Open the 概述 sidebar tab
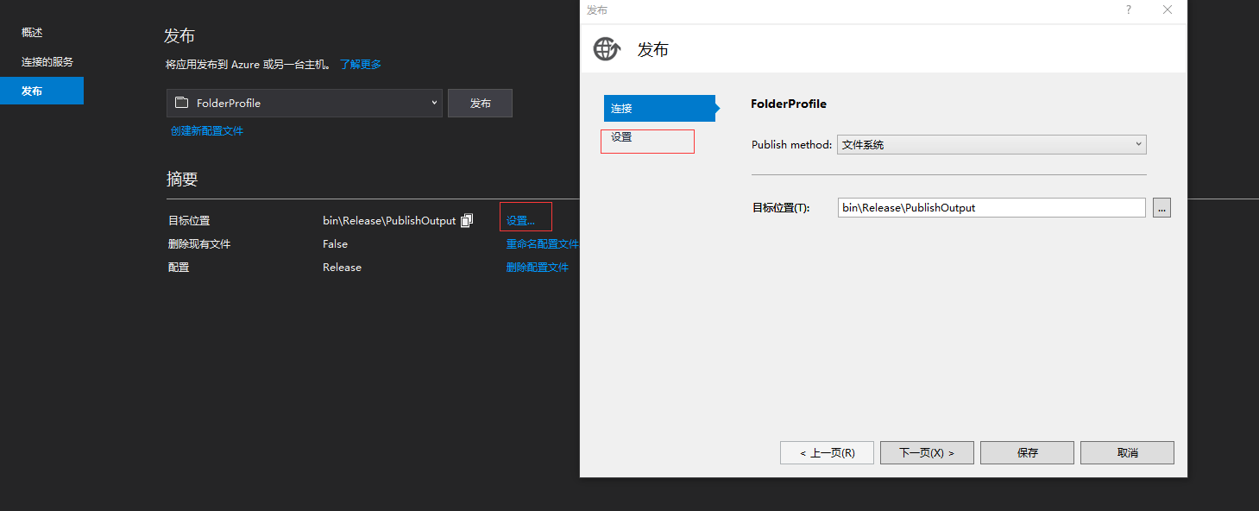The height and width of the screenshot is (511, 1259). (x=32, y=33)
